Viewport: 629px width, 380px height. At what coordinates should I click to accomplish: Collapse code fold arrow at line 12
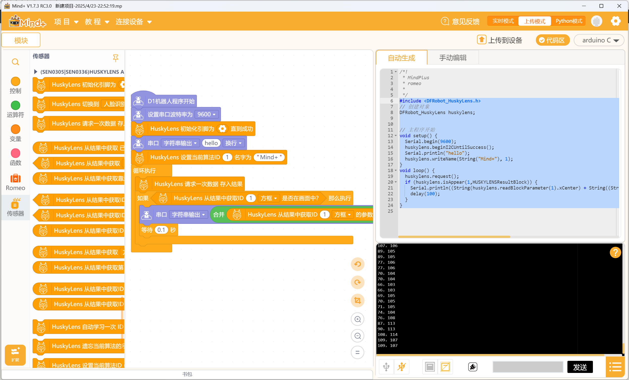click(396, 135)
